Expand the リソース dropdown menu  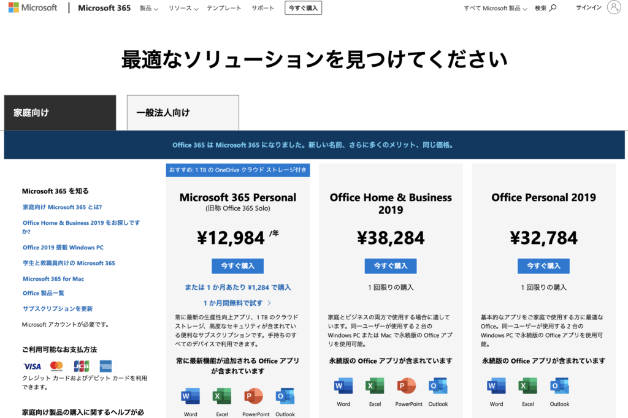tap(183, 8)
